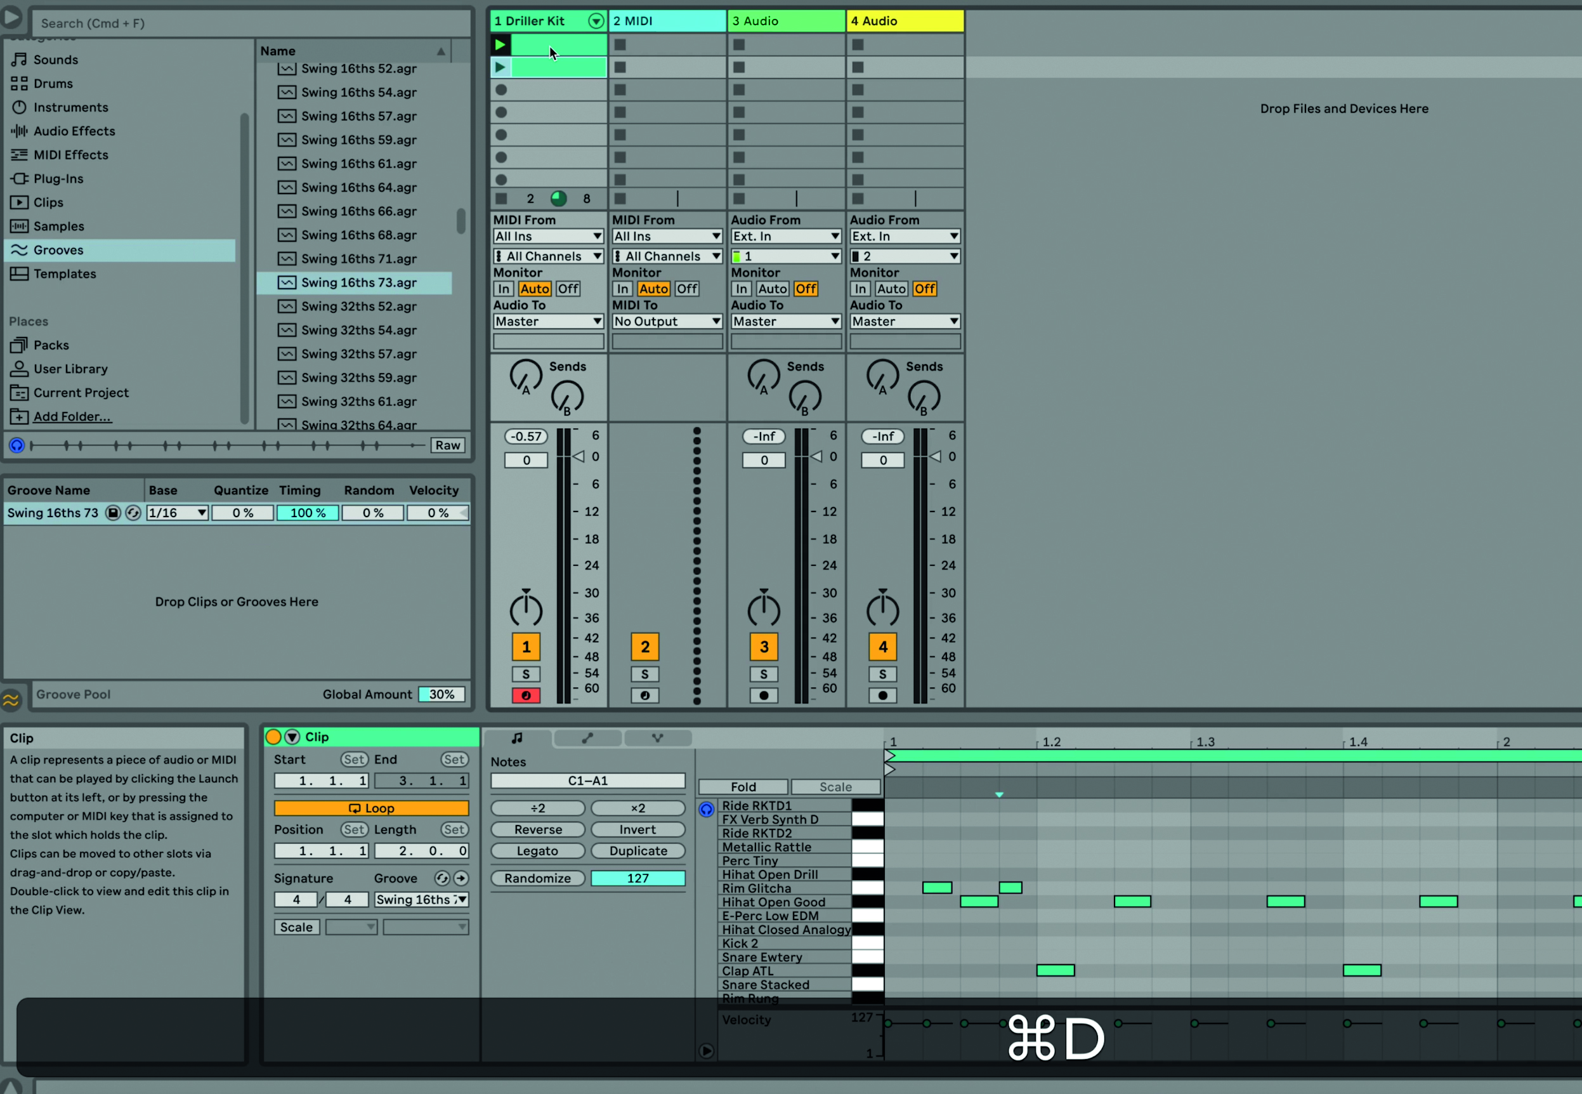Image resolution: width=1582 pixels, height=1094 pixels.
Task: Launch the second Driller Kit clip
Action: pos(500,67)
